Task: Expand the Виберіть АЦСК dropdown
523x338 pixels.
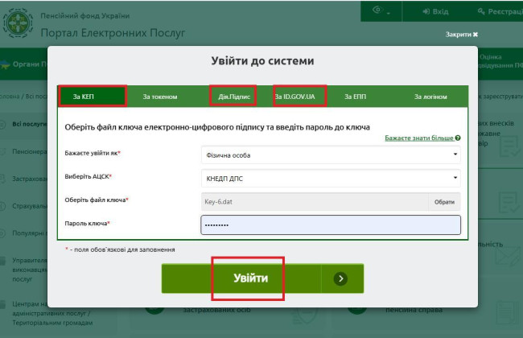Action: coord(331,178)
